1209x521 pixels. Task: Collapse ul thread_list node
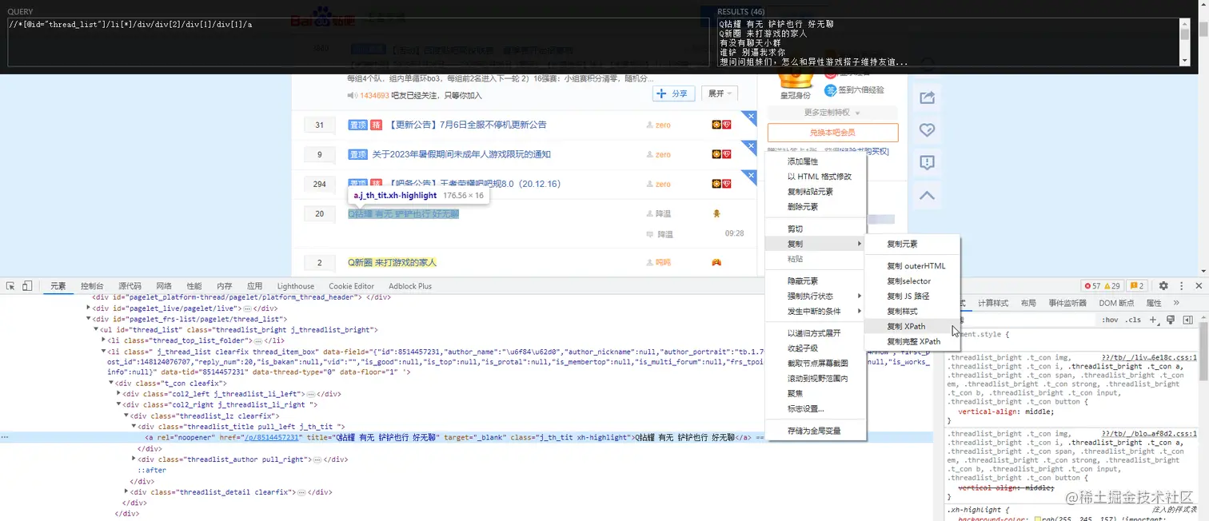(x=96, y=329)
